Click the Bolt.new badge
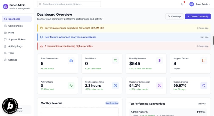 coord(10,106)
